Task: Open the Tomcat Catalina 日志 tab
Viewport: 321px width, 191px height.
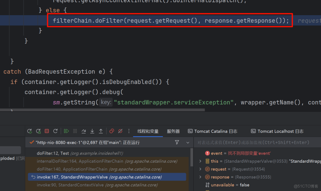Action: pyautogui.click(x=213, y=131)
